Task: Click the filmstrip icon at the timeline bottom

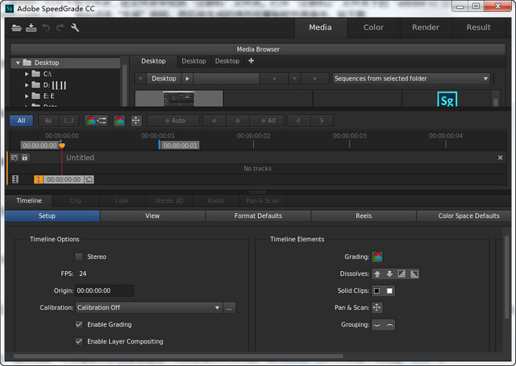Action: 15,179
